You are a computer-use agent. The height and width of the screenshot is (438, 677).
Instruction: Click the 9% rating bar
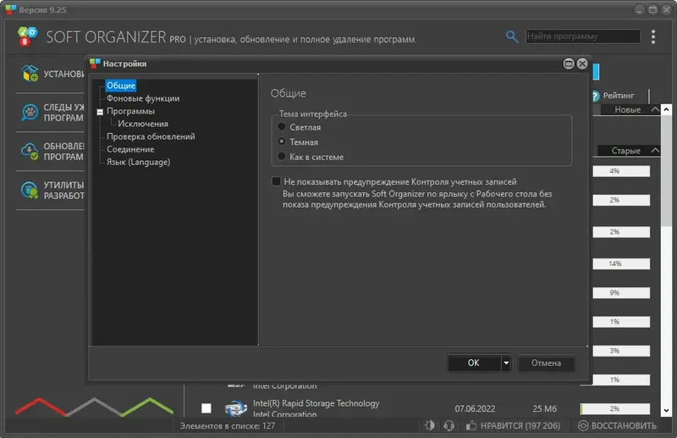[621, 293]
